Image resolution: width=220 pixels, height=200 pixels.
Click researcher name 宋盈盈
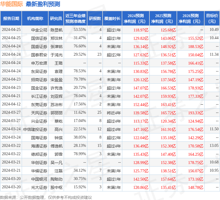[x=57, y=80]
